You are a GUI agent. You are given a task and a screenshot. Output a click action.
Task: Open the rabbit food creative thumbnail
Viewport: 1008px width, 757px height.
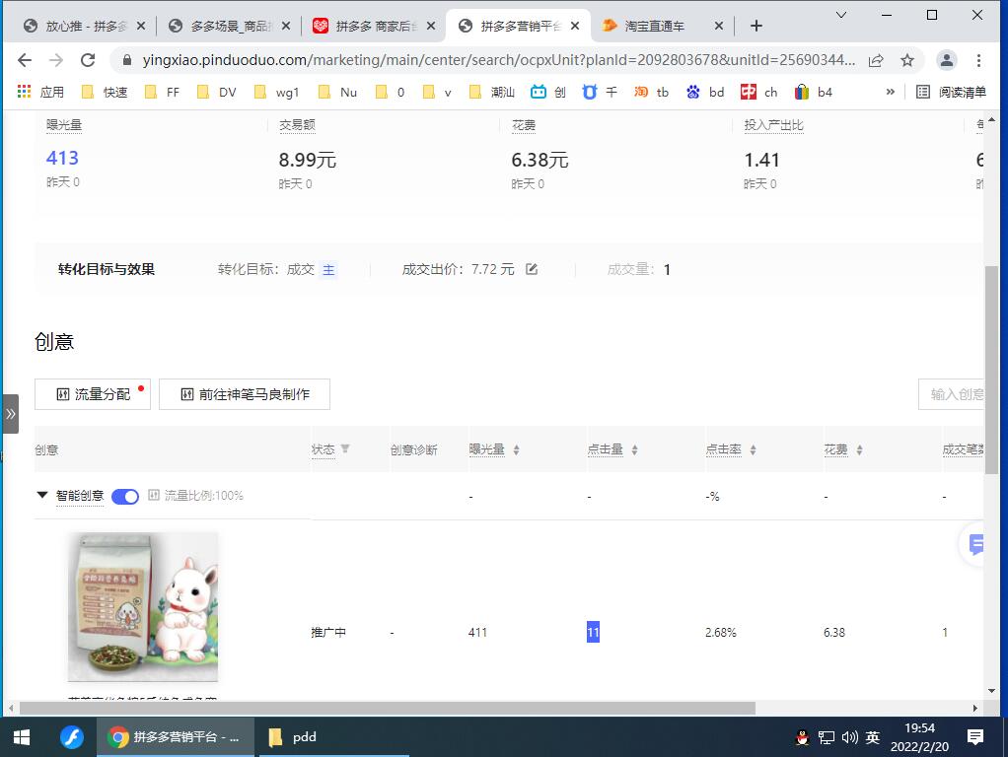coord(143,606)
